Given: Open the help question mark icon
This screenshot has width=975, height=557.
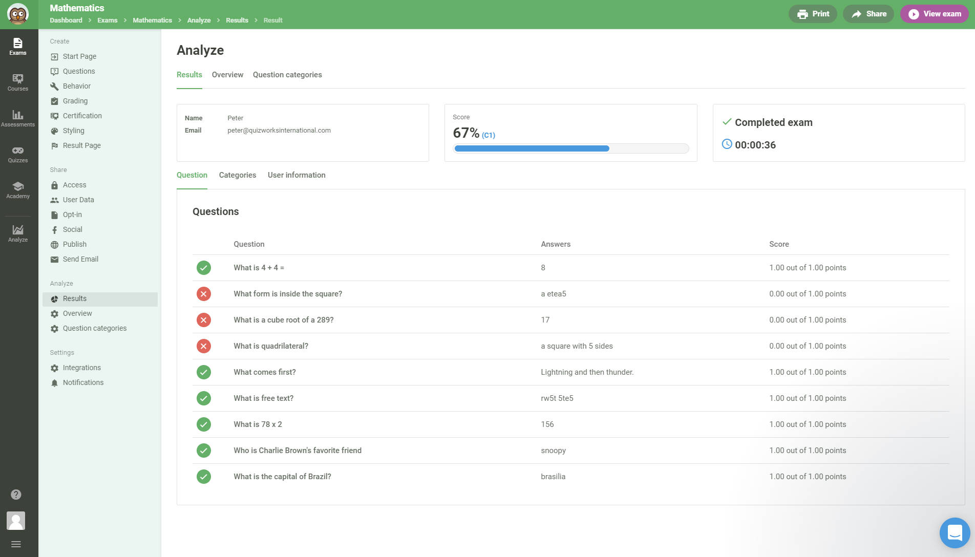Looking at the screenshot, I should (16, 495).
